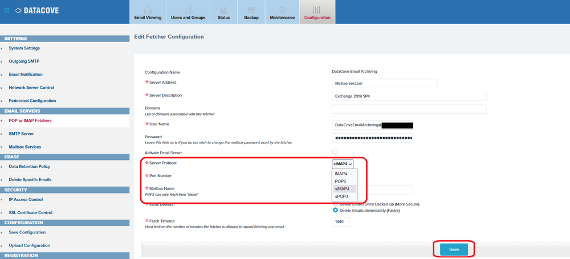Click Save Configuration in sidebar

pyautogui.click(x=27, y=232)
